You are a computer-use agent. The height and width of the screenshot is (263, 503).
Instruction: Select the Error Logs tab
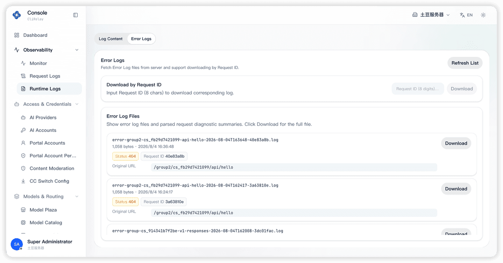[141, 39]
